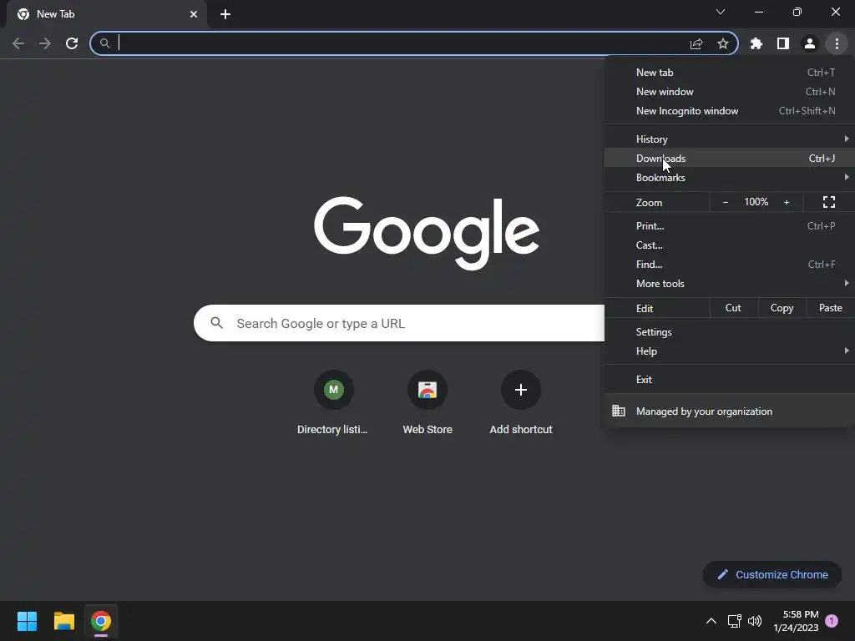Screen dimensions: 855x641
Task: Click the Customize Chrome button
Action: 772,574
